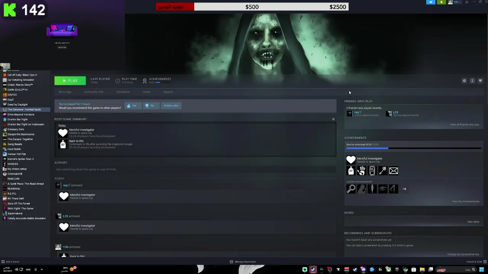Click the ENG language indicator in taskbar
The height and width of the screenshot is (274, 488).
[28, 270]
